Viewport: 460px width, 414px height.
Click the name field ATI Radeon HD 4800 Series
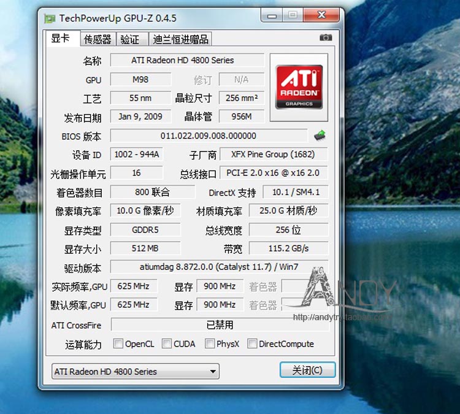pyautogui.click(x=187, y=61)
